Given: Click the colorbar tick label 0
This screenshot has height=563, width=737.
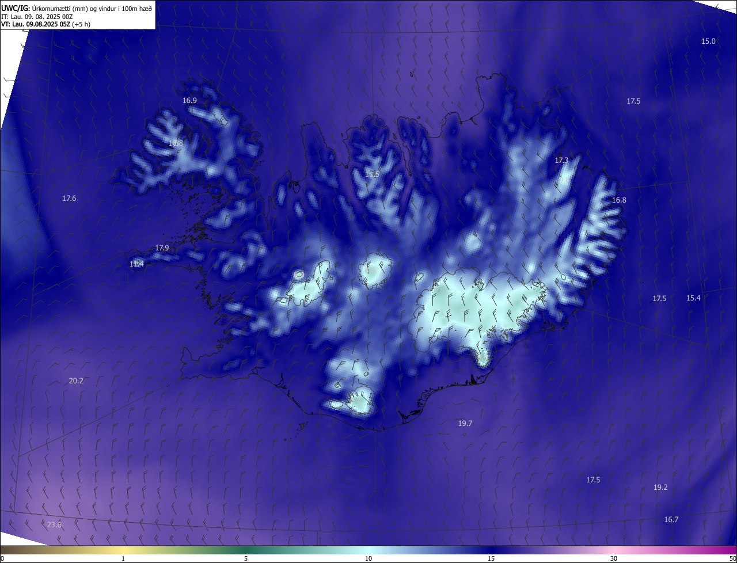Looking at the screenshot, I should click(x=2, y=558).
